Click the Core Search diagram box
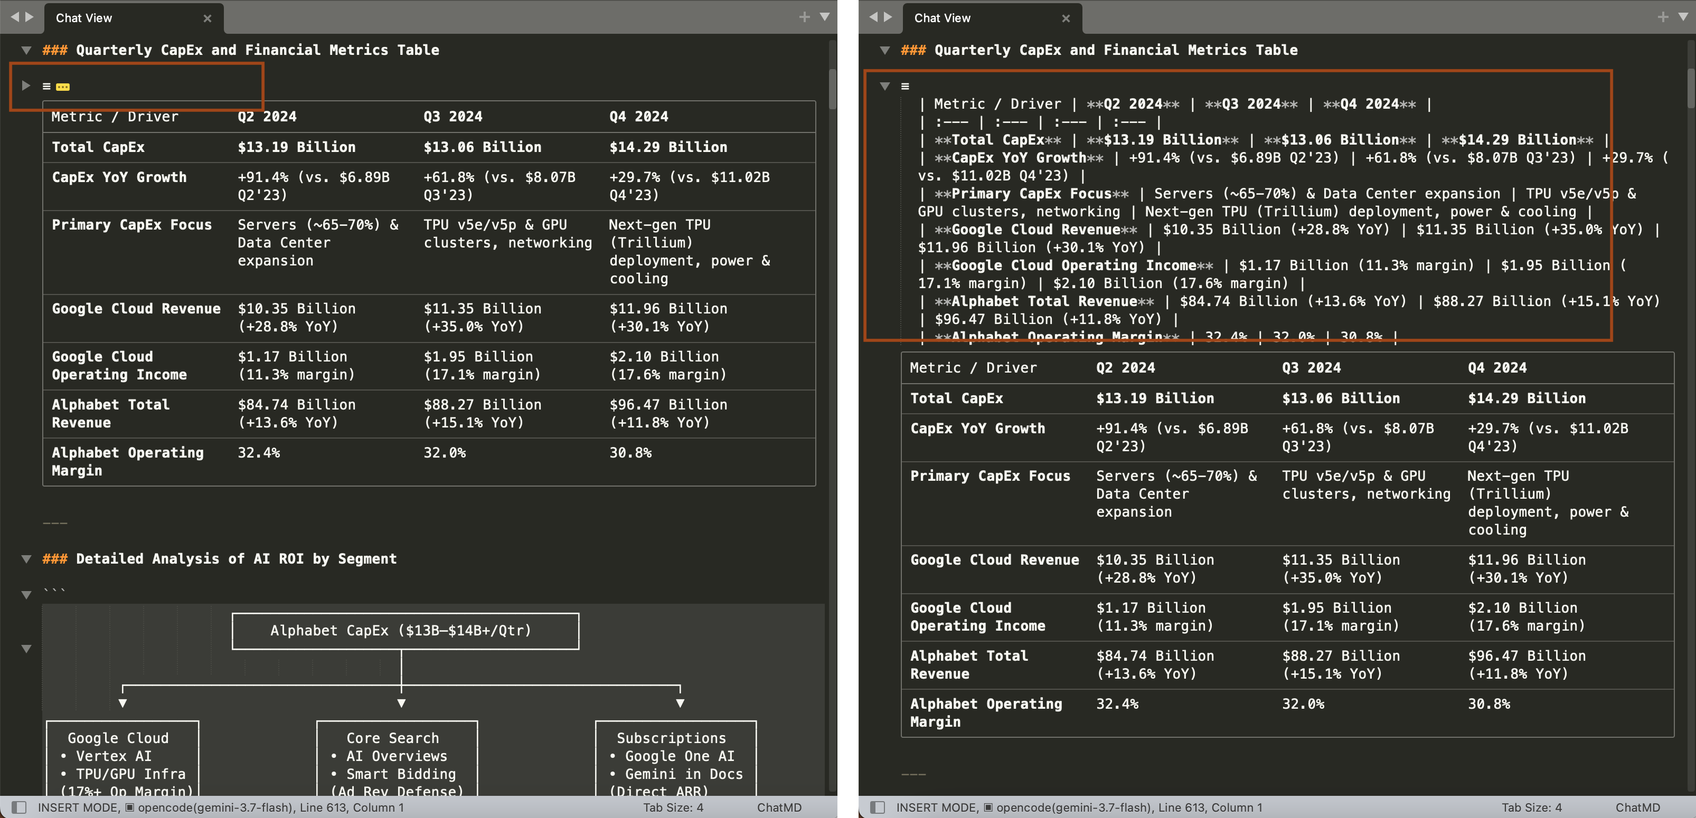 [397, 759]
